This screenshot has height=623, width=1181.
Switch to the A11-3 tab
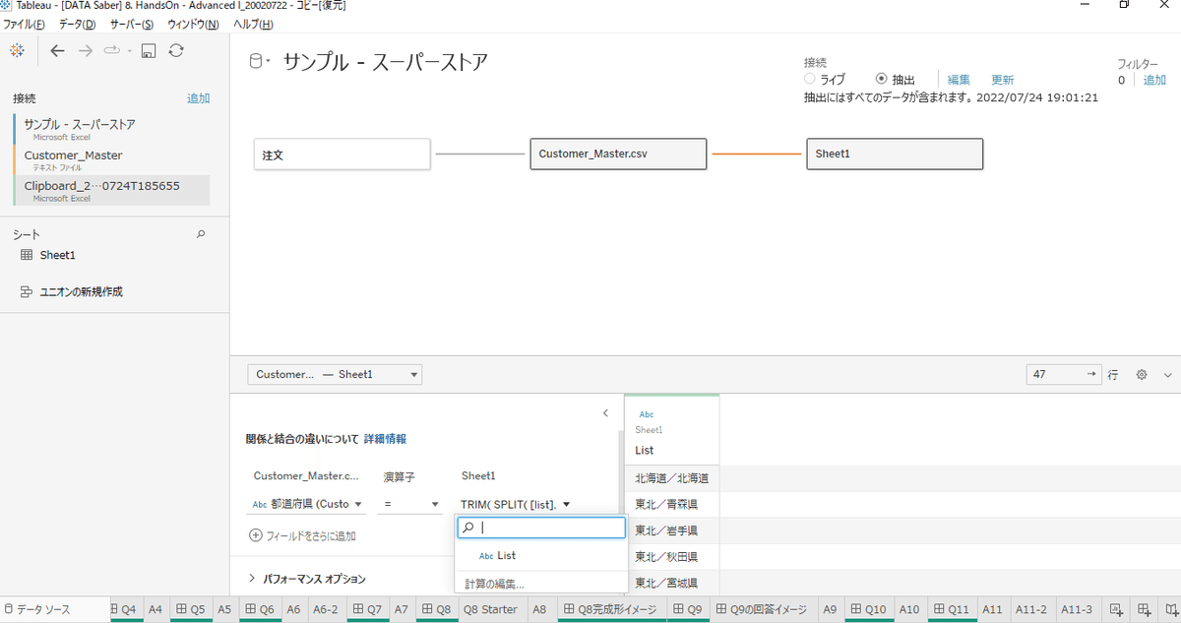pos(1075,609)
